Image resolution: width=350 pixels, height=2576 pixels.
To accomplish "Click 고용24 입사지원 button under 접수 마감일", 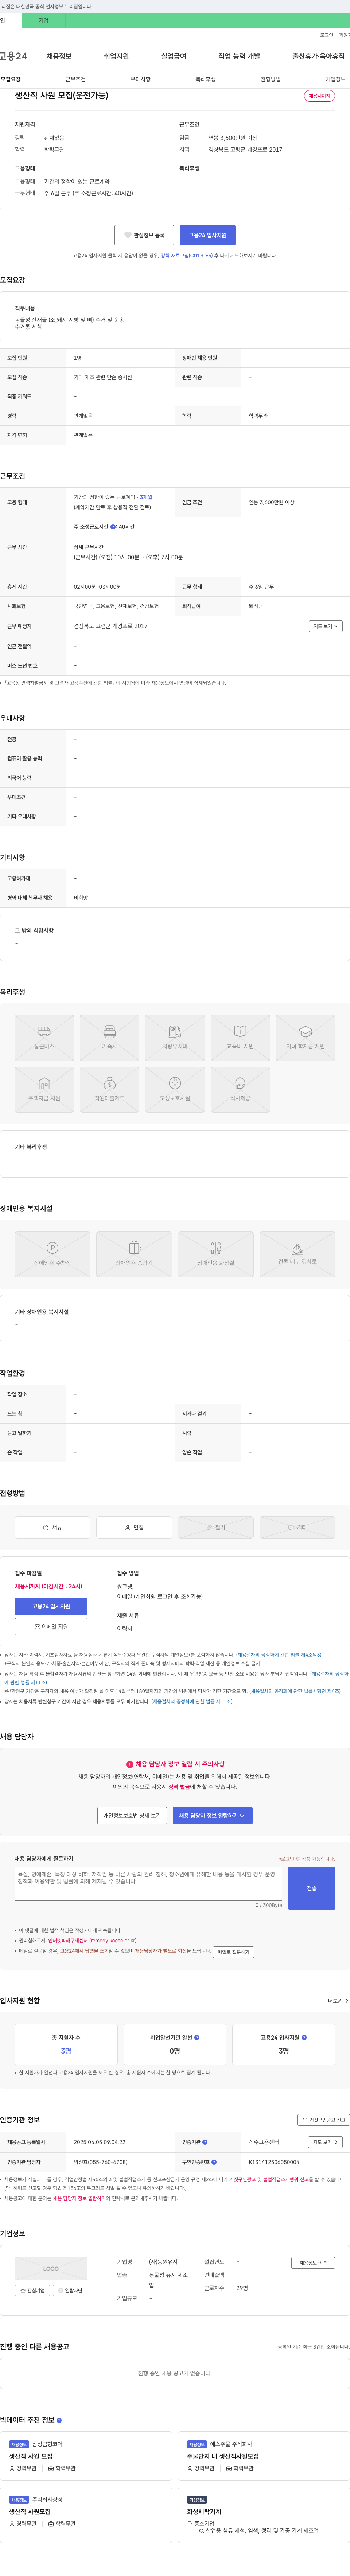I will pyautogui.click(x=51, y=1606).
